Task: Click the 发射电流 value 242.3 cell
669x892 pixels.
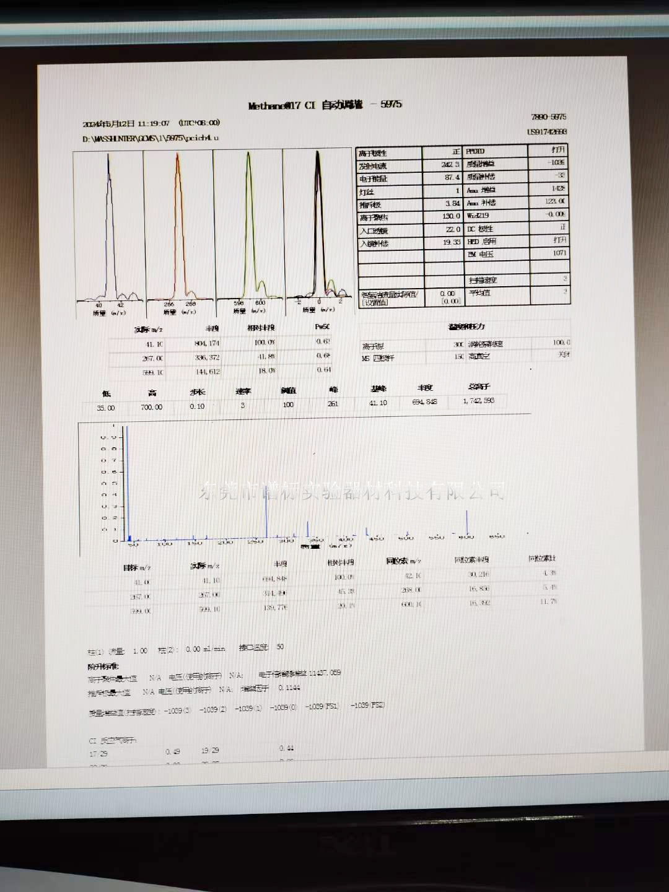Action: point(450,165)
